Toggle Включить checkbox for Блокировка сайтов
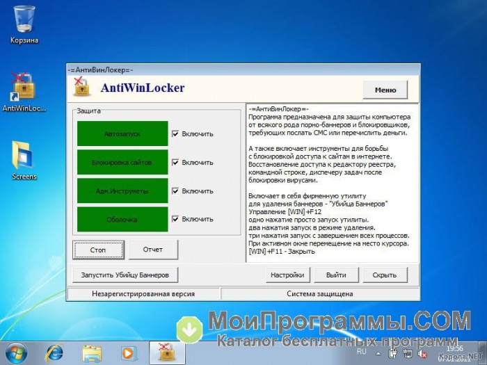This screenshot has height=365, width=487. pos(175,162)
